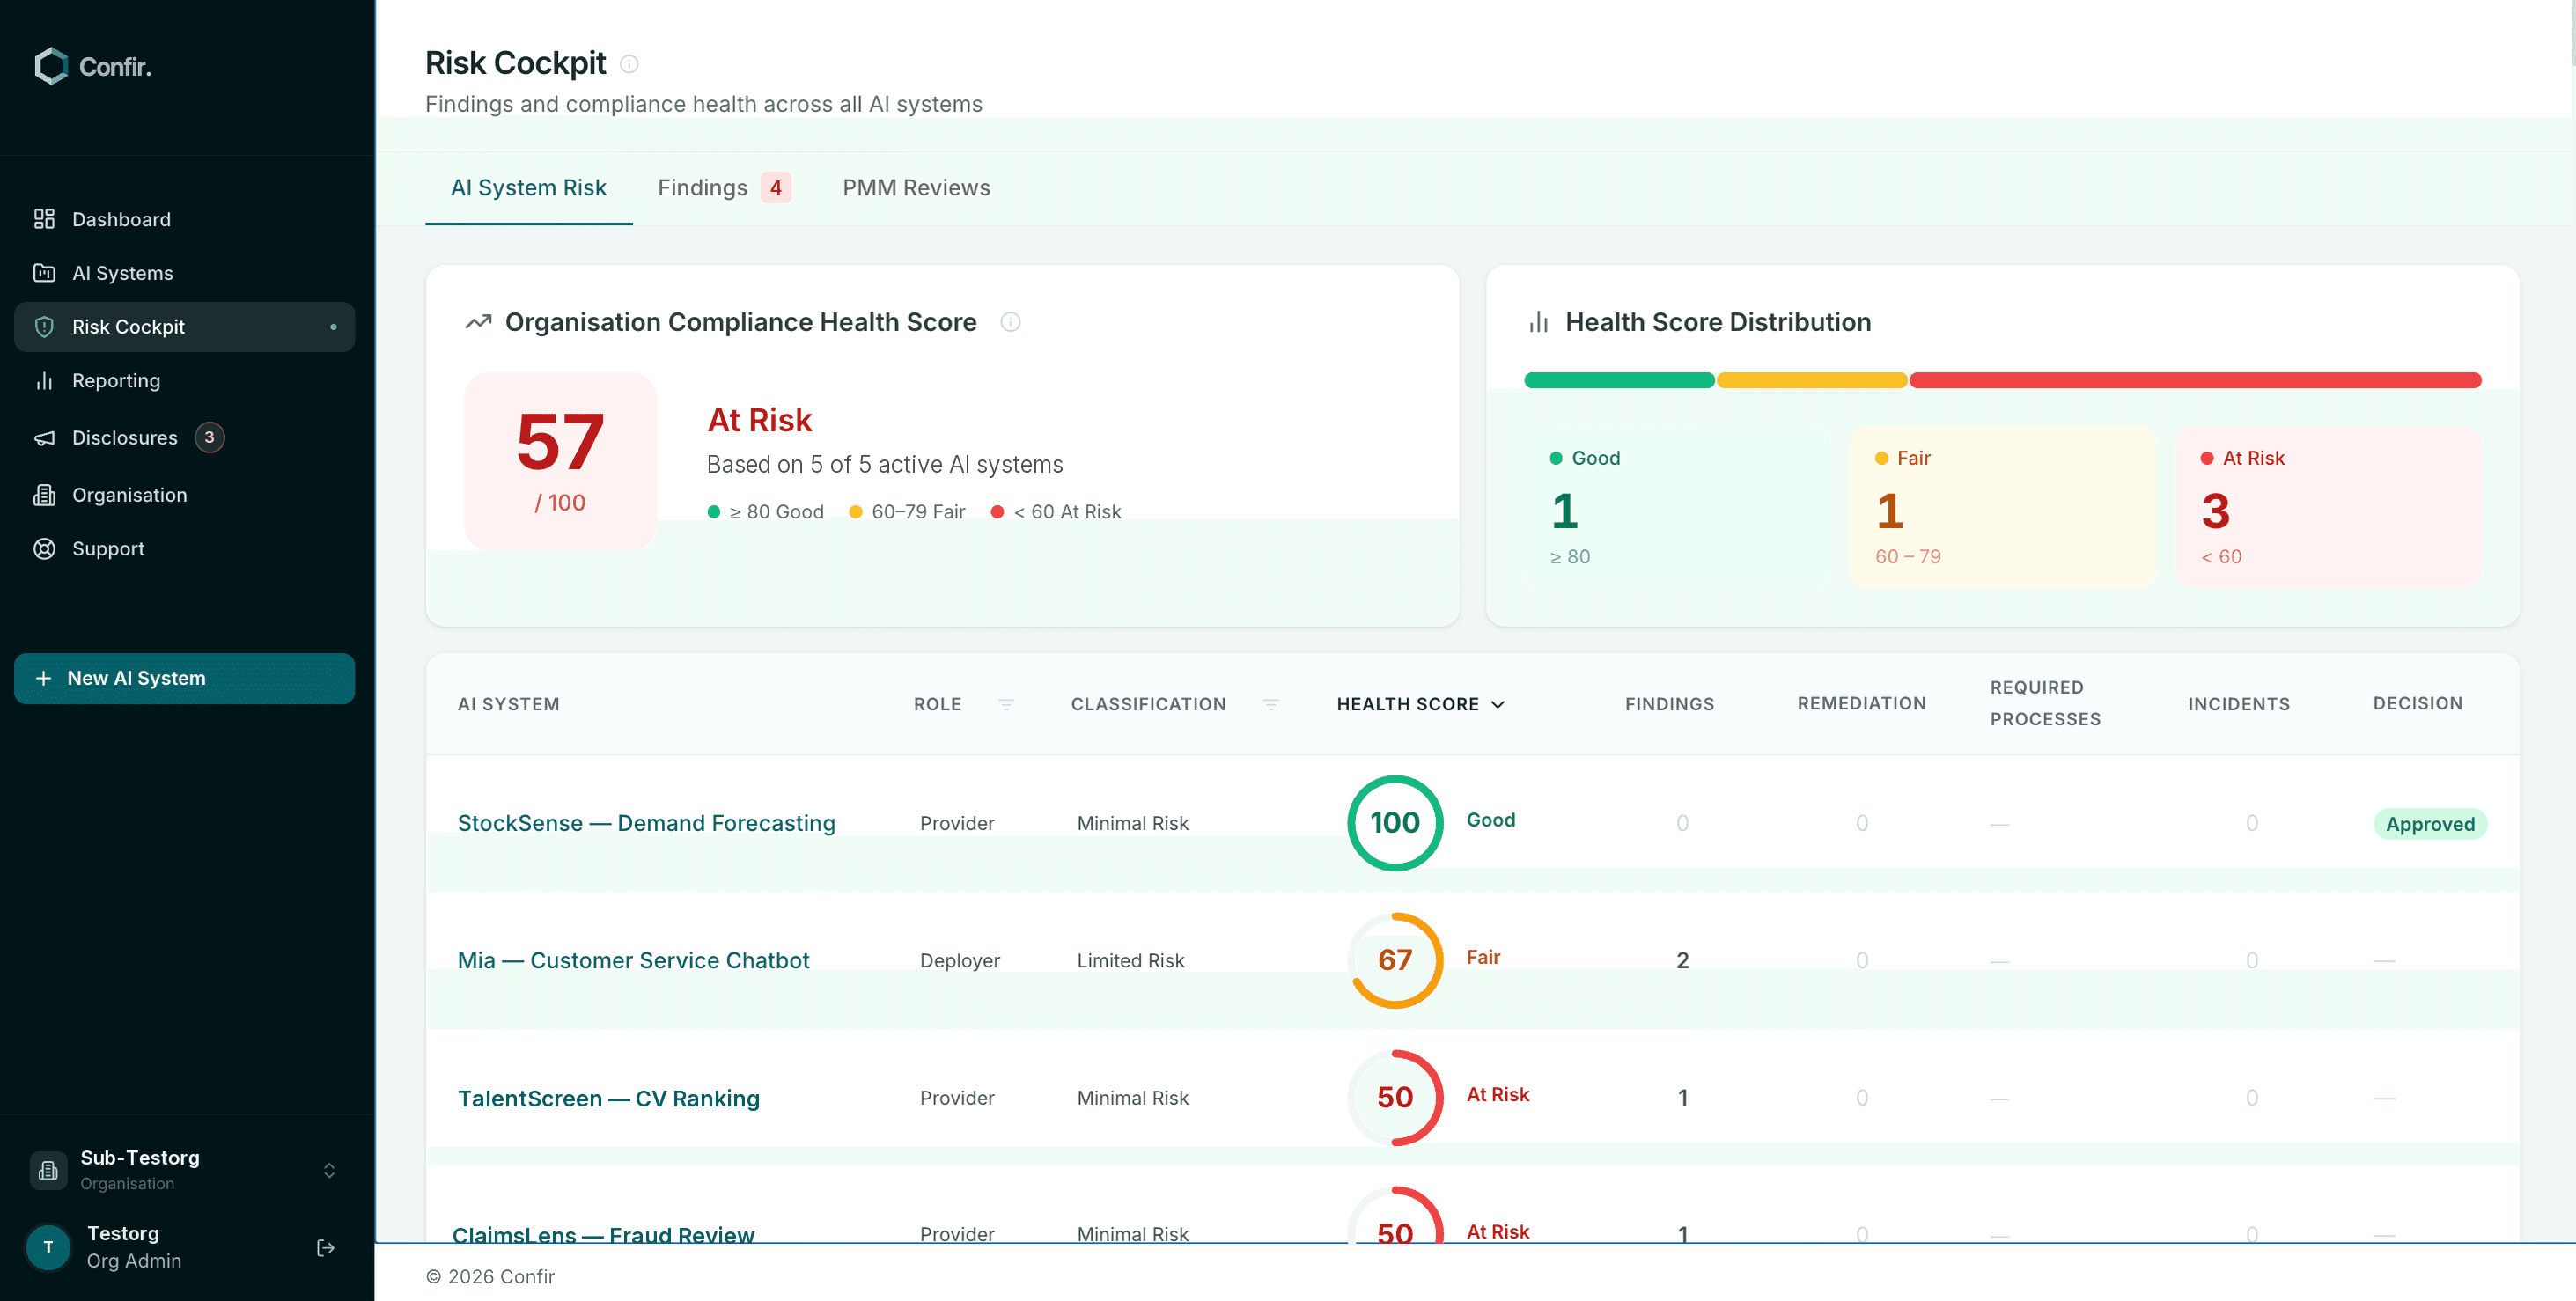This screenshot has width=2576, height=1301.
Task: Click the Confir logo icon
Action: point(51,66)
